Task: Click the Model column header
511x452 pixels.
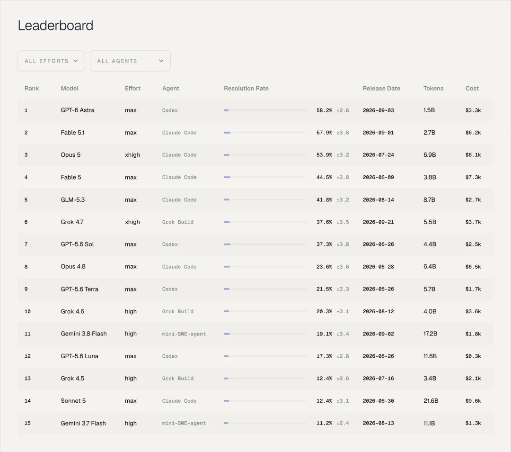Action: click(x=70, y=89)
